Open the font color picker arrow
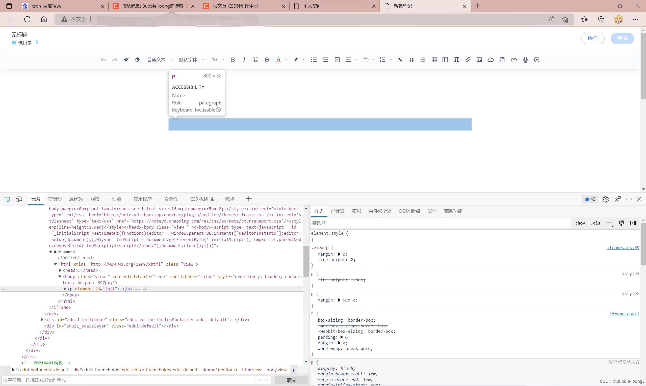 pyautogui.click(x=286, y=60)
